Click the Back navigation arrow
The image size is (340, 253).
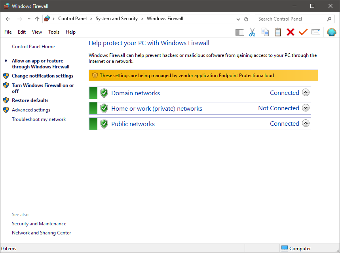(x=8, y=19)
